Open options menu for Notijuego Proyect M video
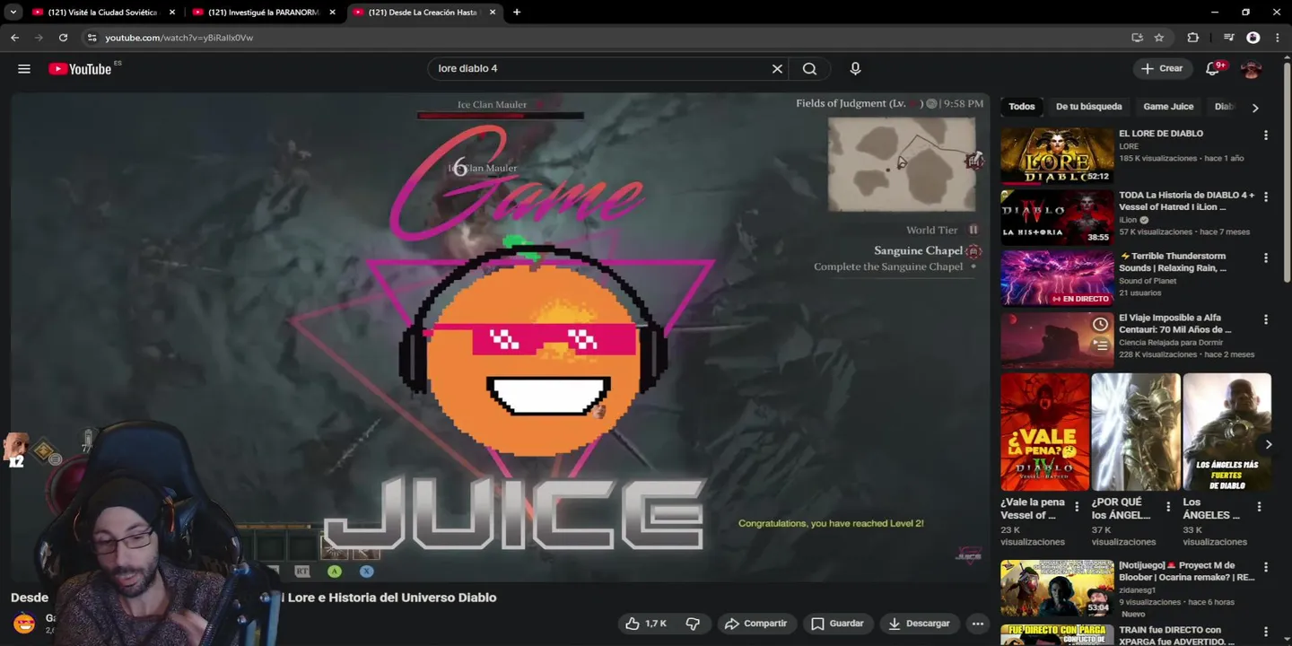Viewport: 1292px width, 646px height. coord(1266,568)
